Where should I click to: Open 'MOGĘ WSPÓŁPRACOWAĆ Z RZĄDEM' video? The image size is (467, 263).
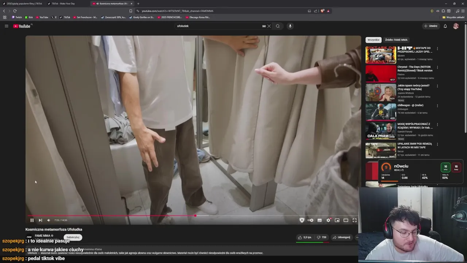[x=415, y=126]
